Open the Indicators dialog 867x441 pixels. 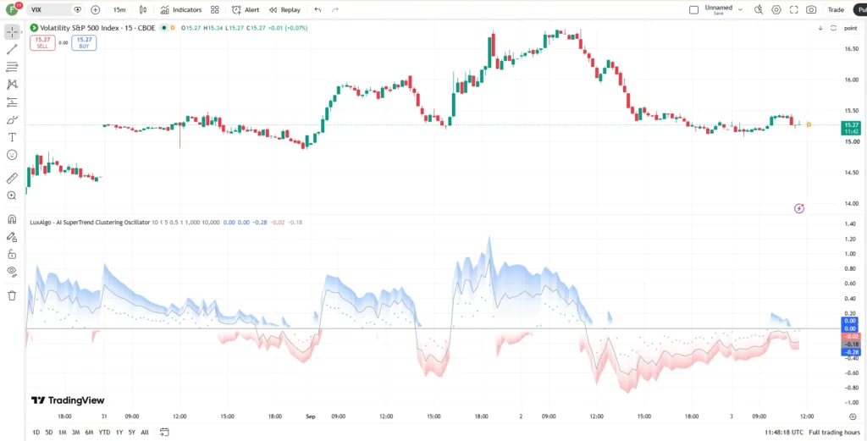pyautogui.click(x=181, y=10)
